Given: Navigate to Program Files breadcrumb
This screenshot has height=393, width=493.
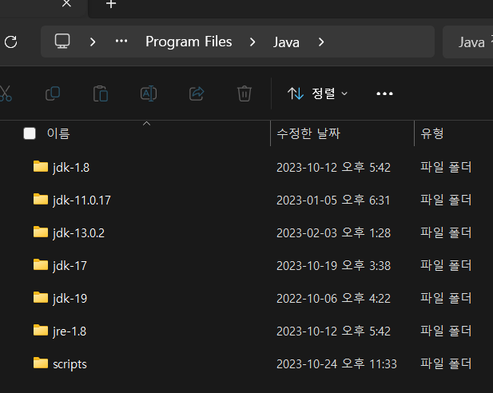Looking at the screenshot, I should click(189, 42).
